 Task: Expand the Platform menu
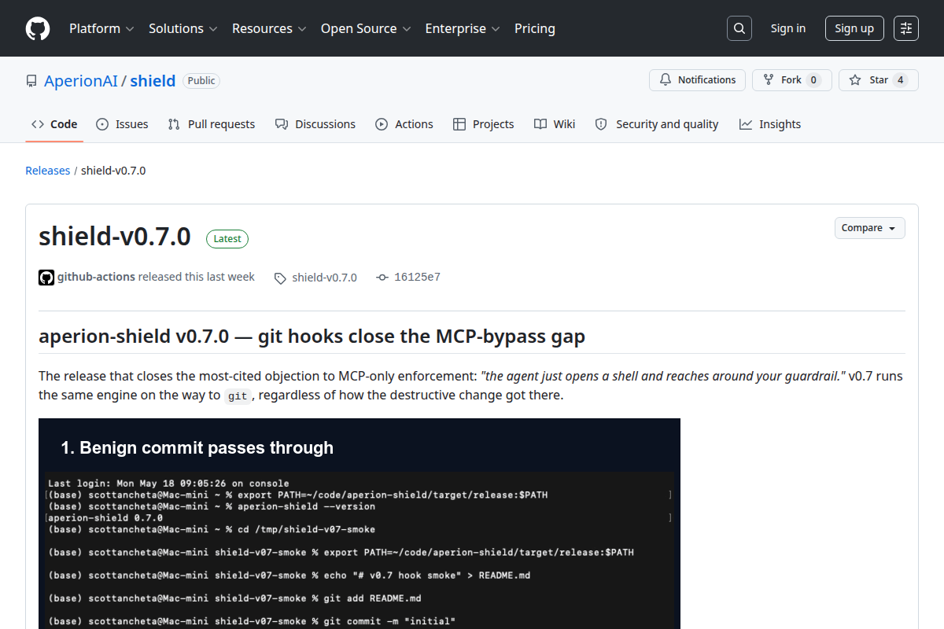point(101,28)
